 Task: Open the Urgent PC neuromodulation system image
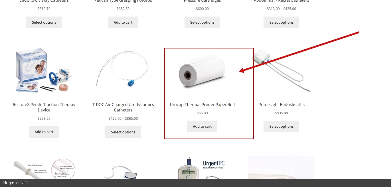click(x=202, y=168)
